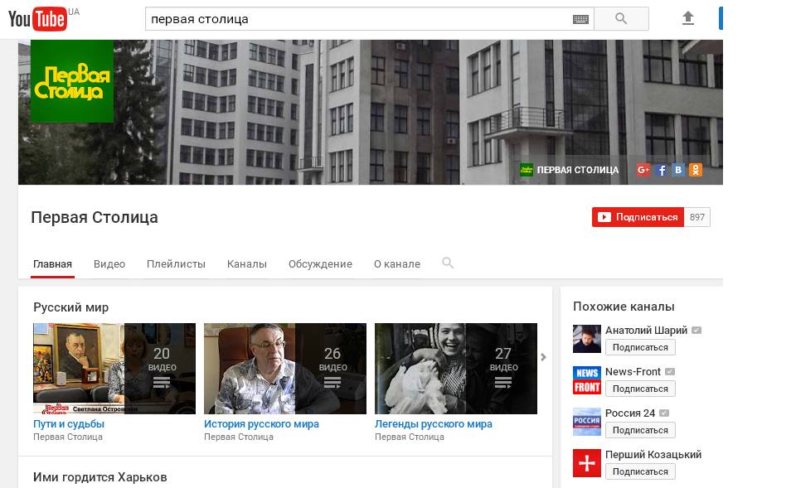The width and height of the screenshot is (796, 488).
Task: Open the channel's Google+ link
Action: [643, 170]
